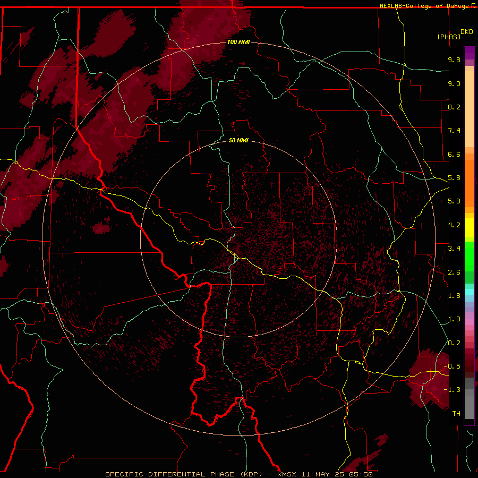Click the 50 NMI range ring label
Image resolution: width=478 pixels, height=478 pixels.
238,140
